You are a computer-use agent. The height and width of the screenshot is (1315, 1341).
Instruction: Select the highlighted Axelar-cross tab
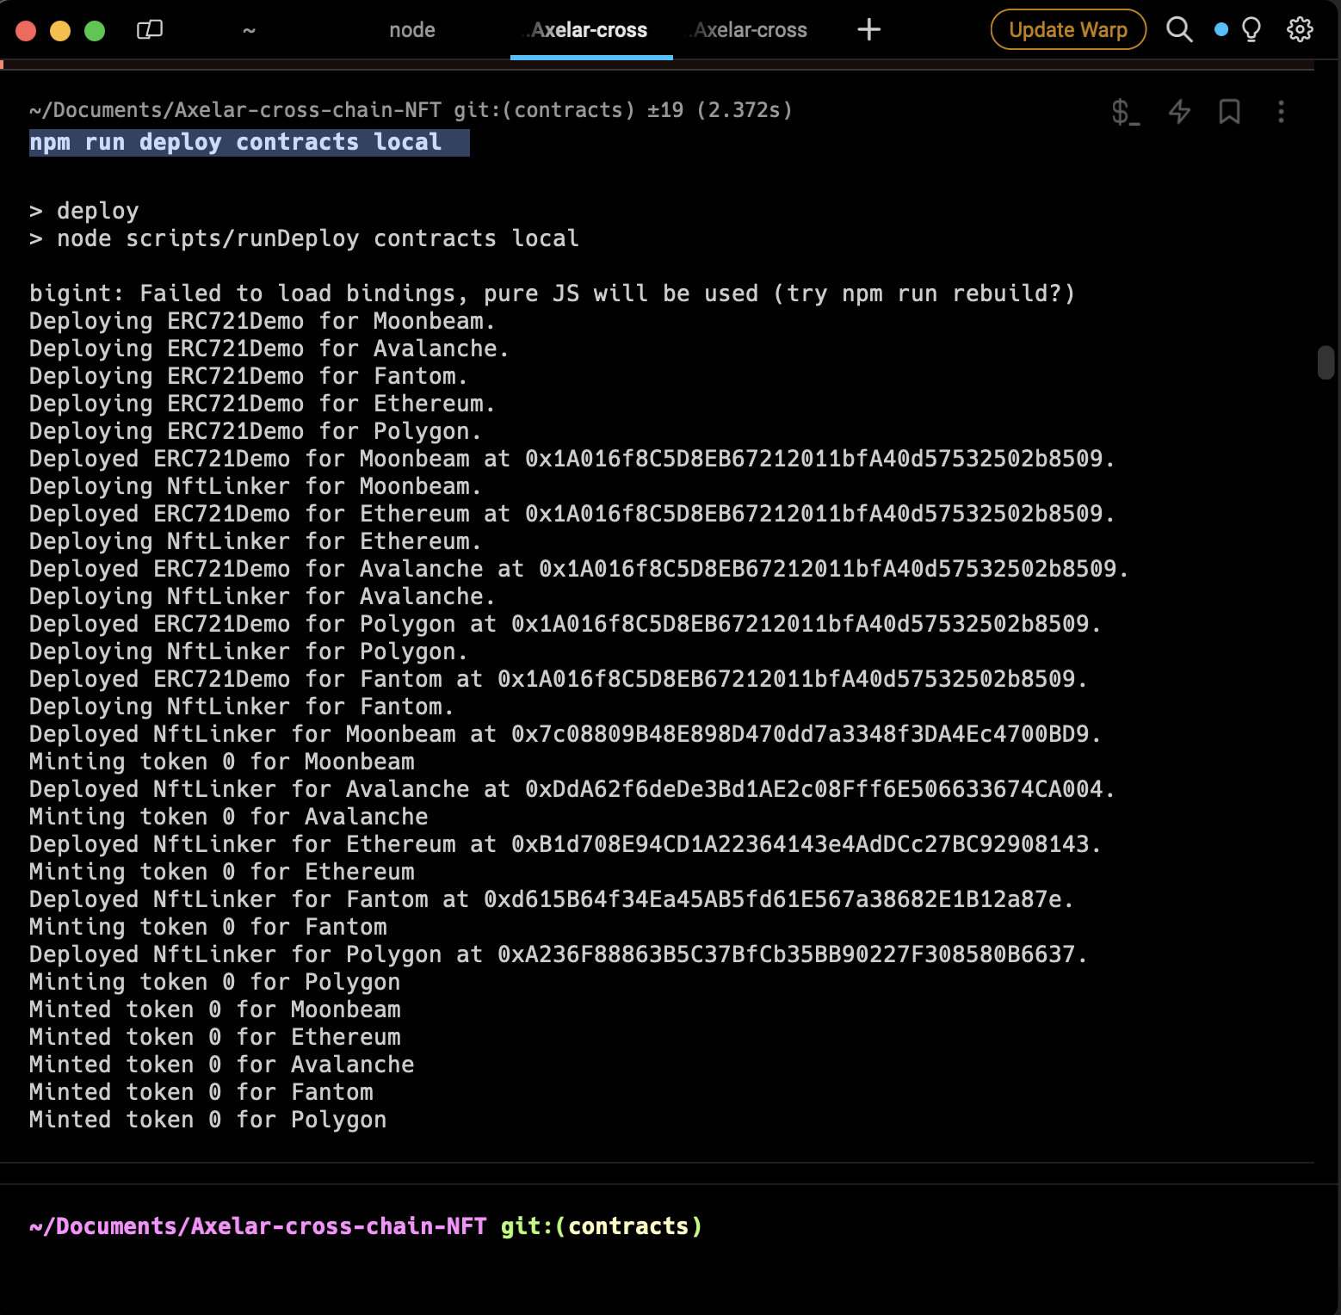point(591,30)
